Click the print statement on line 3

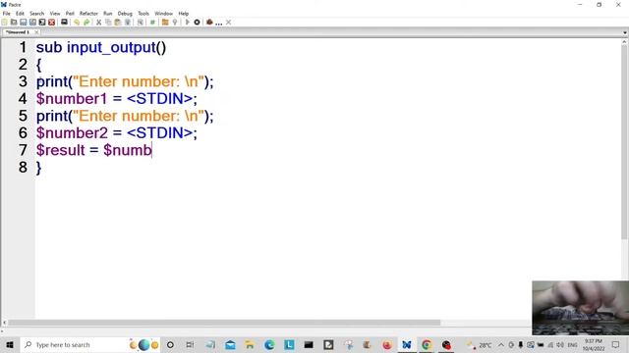(125, 81)
